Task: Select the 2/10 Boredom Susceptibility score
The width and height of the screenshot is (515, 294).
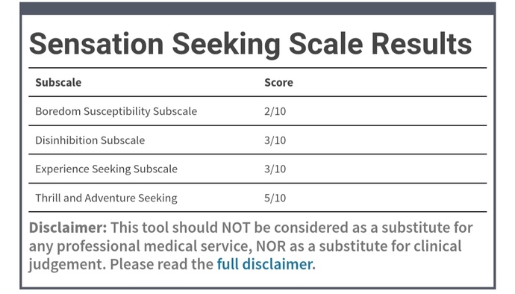Action: [275, 111]
